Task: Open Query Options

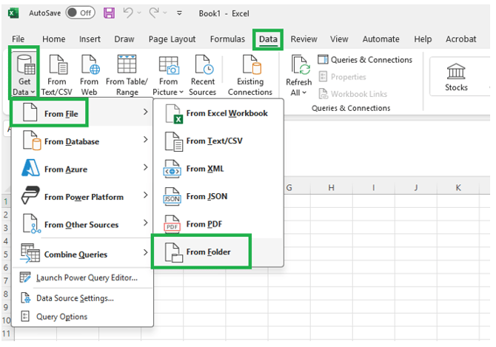Action: coord(81,317)
